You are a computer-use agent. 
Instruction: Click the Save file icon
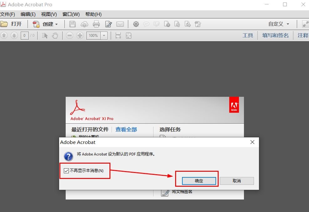(x=72, y=24)
